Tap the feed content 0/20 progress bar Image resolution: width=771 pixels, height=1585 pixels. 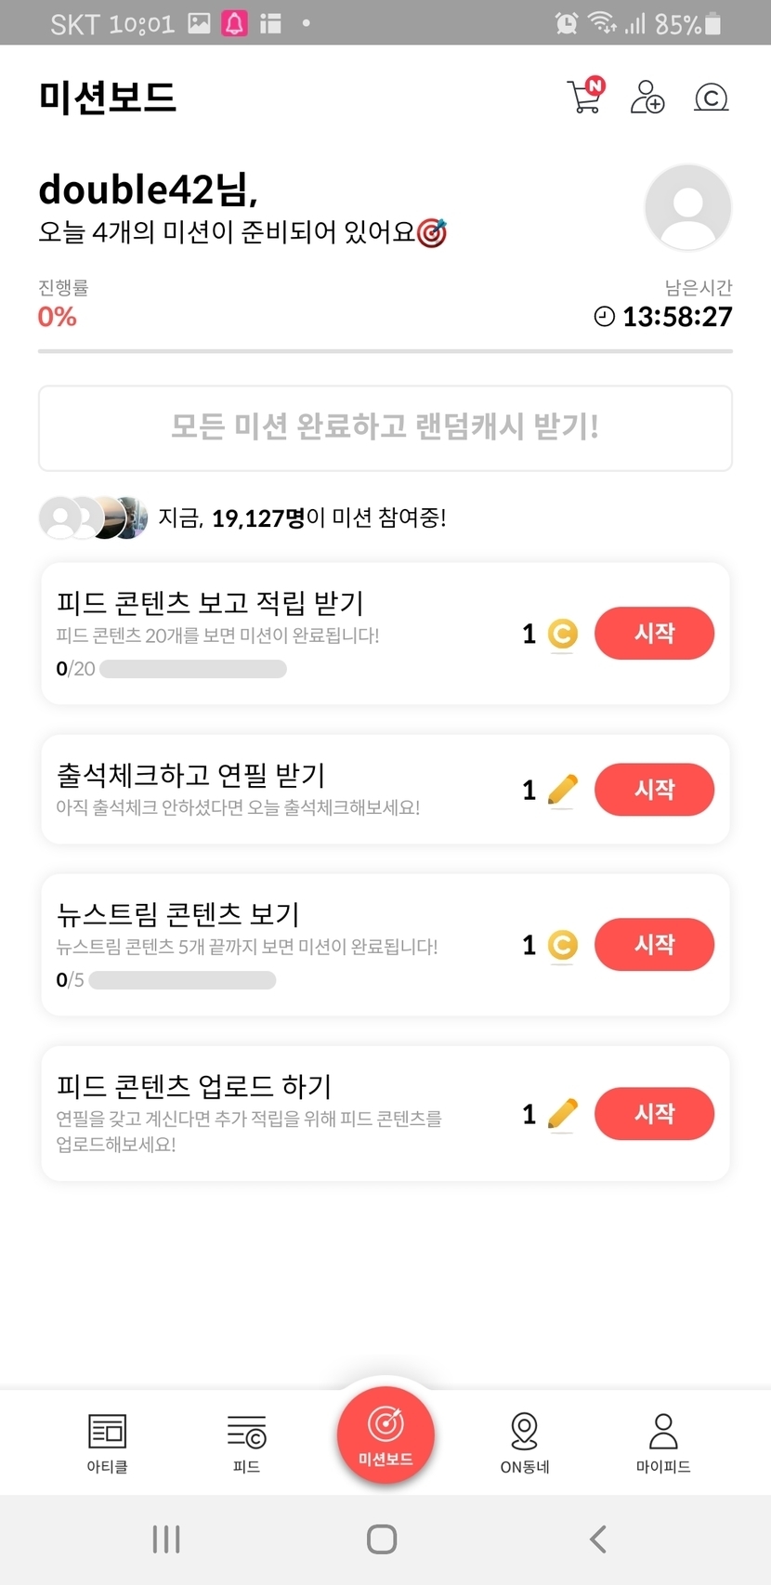(193, 669)
